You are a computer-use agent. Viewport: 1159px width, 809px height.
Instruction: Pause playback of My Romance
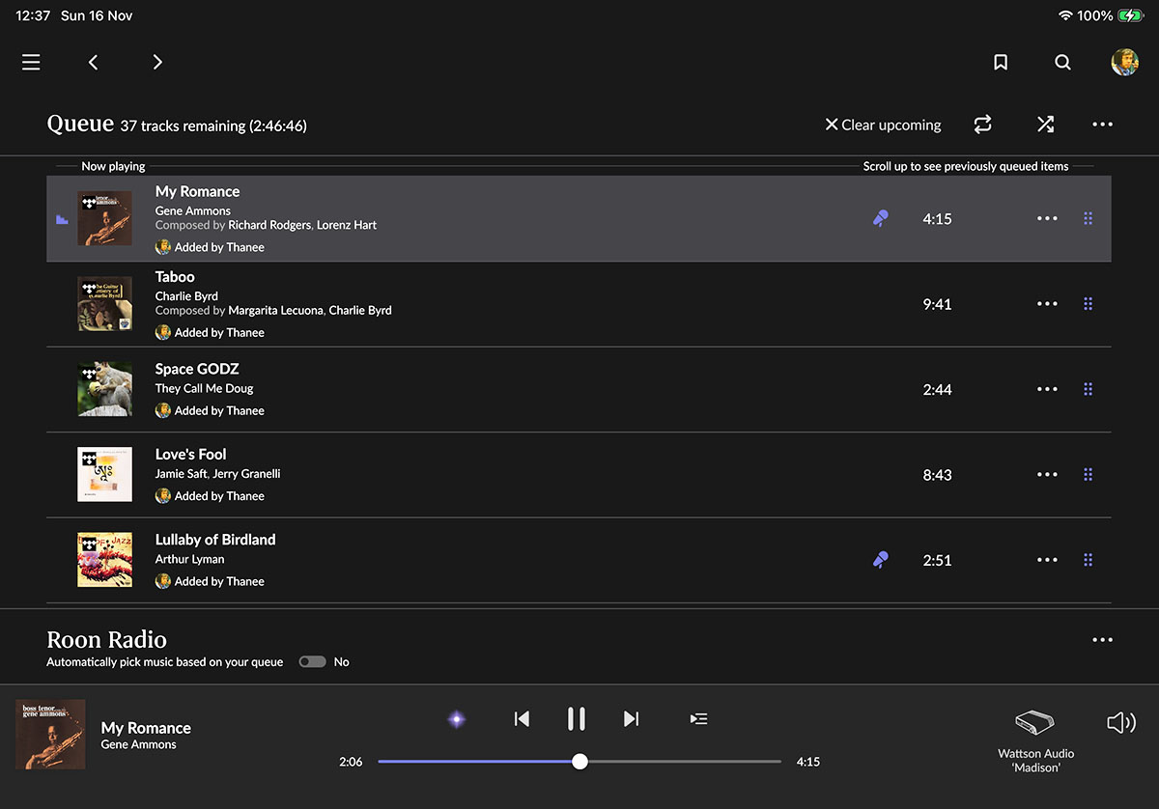tap(577, 718)
